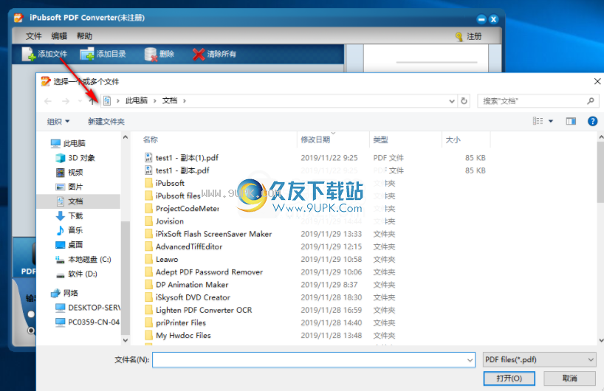Open the 文件 menu in iPubsoft
Image resolution: width=604 pixels, height=391 pixels.
tap(33, 36)
